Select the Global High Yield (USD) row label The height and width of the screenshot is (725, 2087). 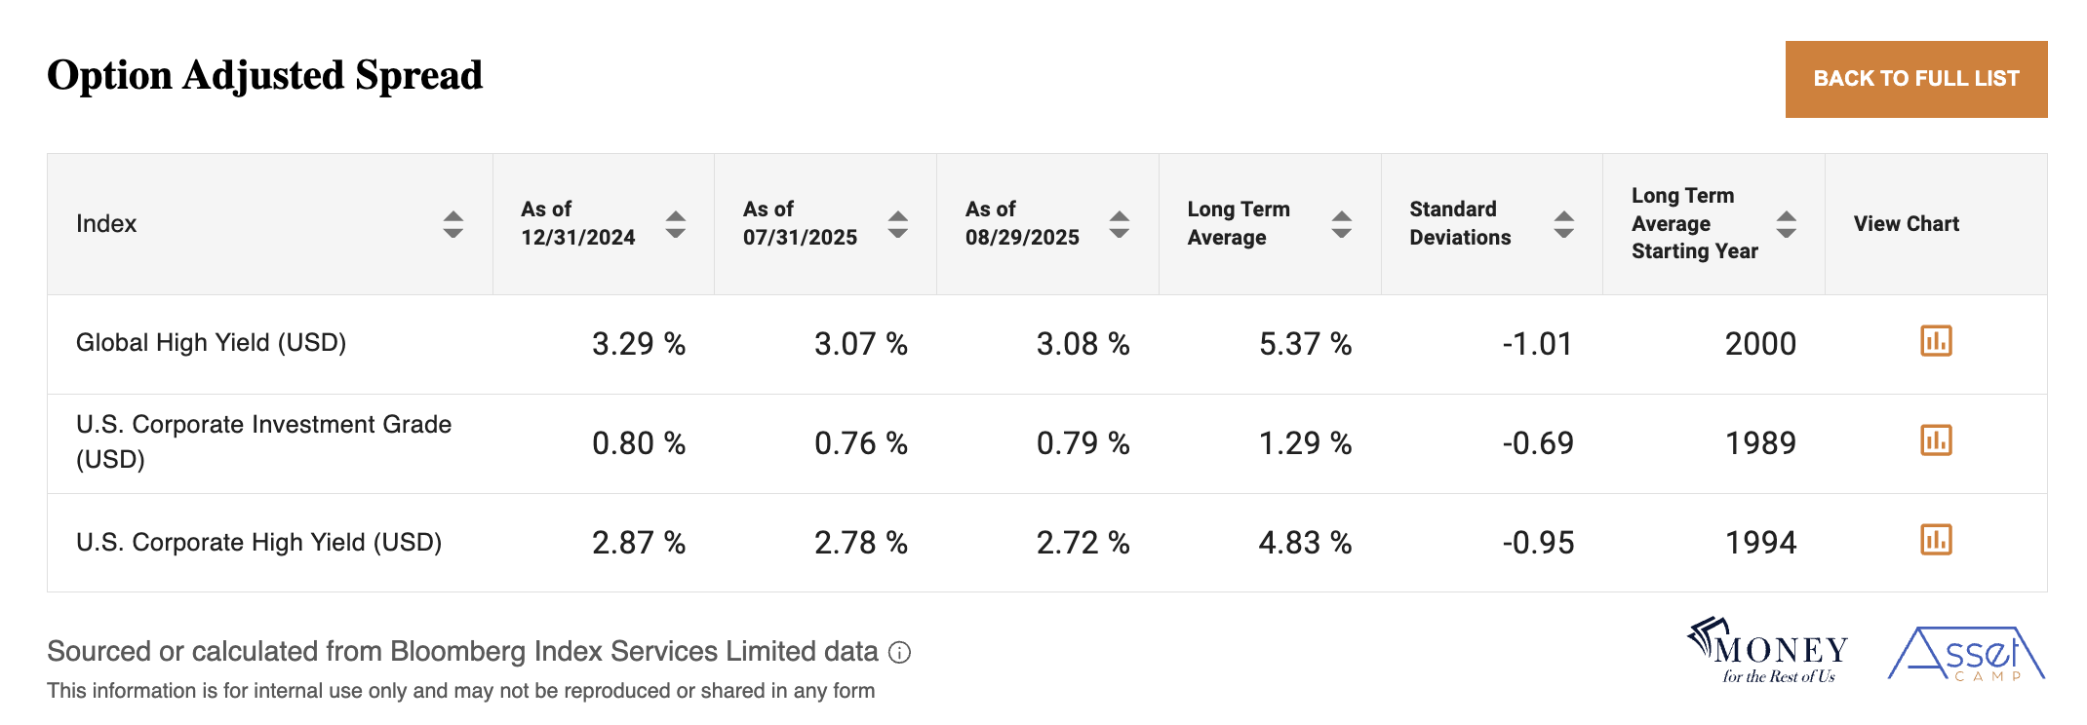pyautogui.click(x=211, y=343)
